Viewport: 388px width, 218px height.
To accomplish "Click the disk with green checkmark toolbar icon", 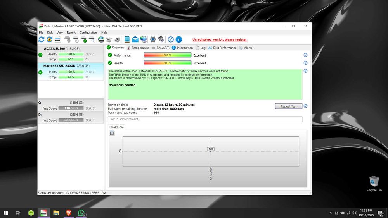I will coord(84,39).
